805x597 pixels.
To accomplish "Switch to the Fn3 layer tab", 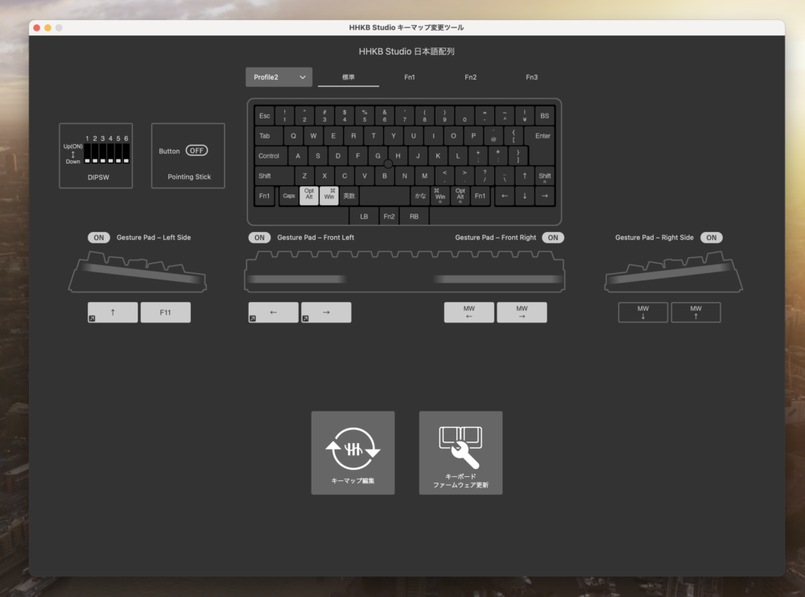I will point(531,77).
